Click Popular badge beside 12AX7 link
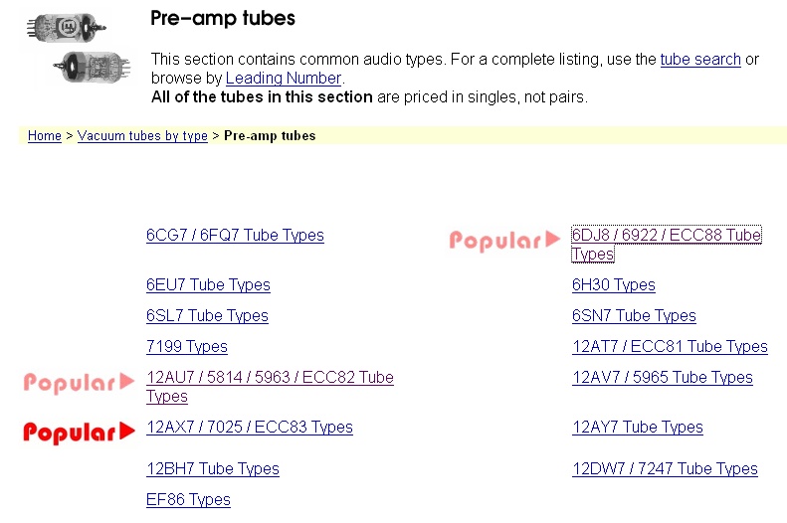 79,432
